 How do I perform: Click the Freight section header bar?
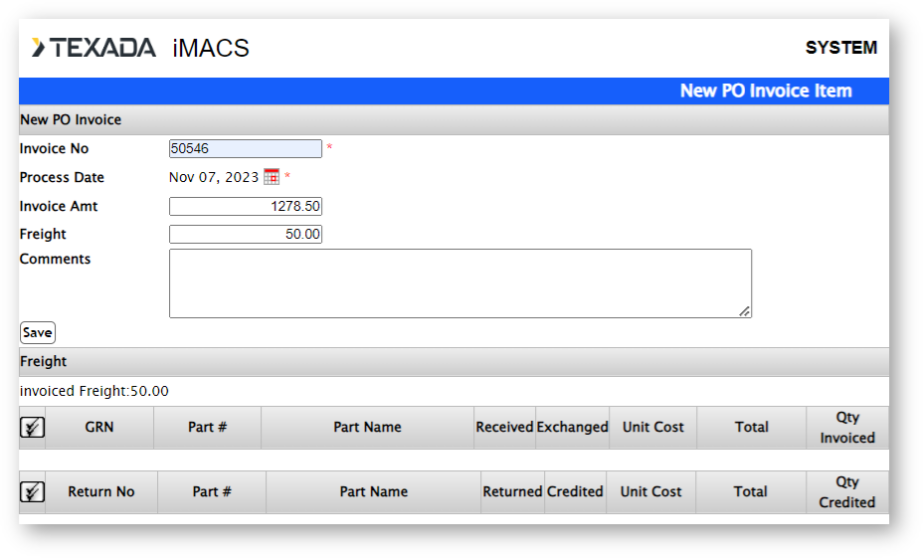click(454, 361)
